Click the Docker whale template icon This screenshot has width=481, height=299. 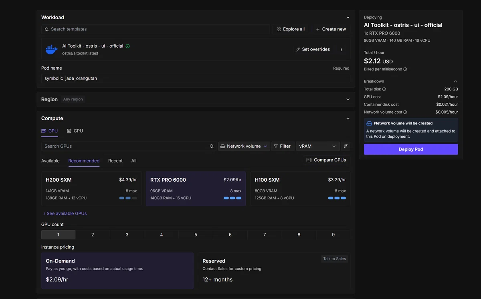coord(52,49)
